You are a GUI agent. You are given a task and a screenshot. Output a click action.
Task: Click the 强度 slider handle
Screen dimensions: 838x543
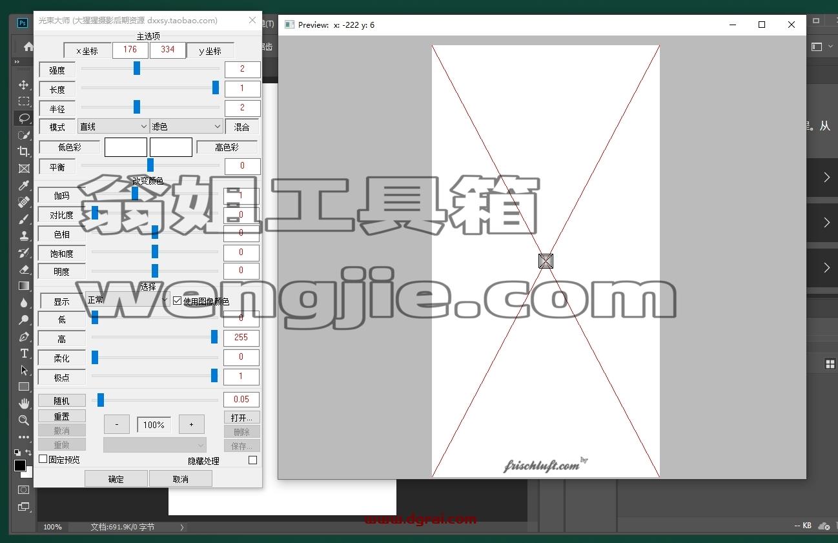(137, 68)
